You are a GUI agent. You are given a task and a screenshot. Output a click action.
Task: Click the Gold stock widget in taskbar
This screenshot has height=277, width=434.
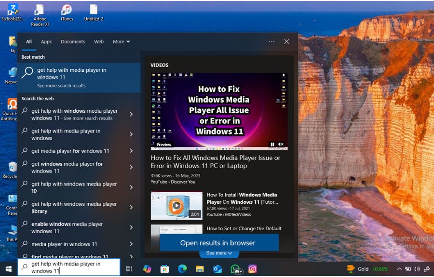click(x=367, y=269)
